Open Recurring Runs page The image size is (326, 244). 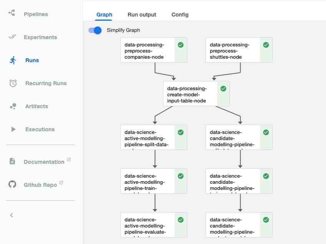click(46, 83)
